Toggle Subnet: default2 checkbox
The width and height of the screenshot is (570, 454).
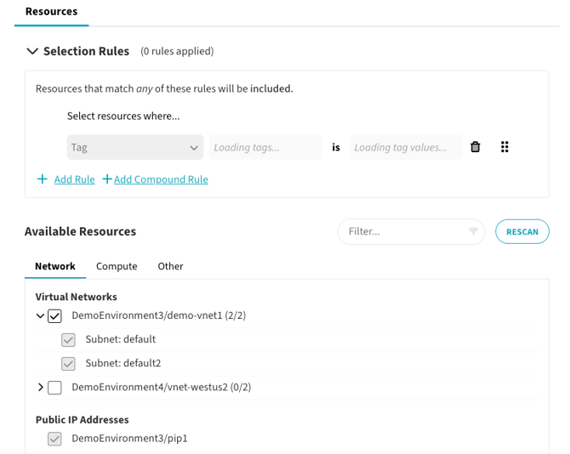click(68, 364)
